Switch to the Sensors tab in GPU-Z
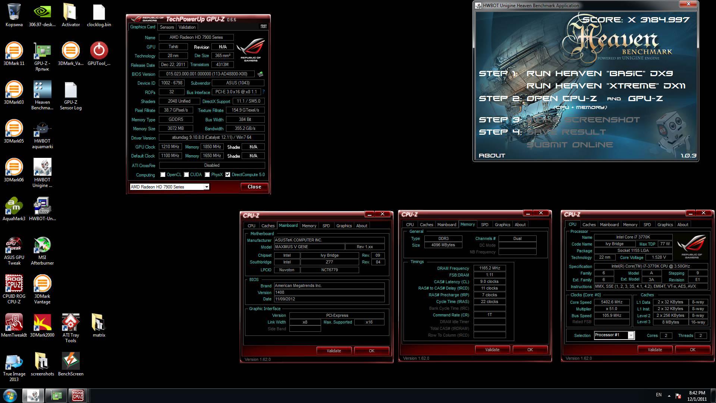Screen dimensions: 716x403 coord(167,27)
